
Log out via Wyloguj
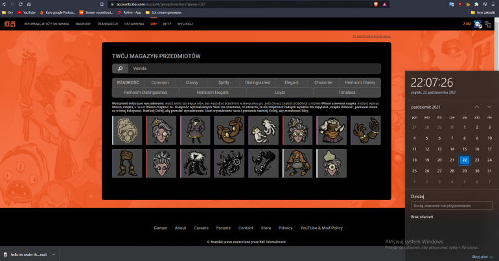point(185,24)
